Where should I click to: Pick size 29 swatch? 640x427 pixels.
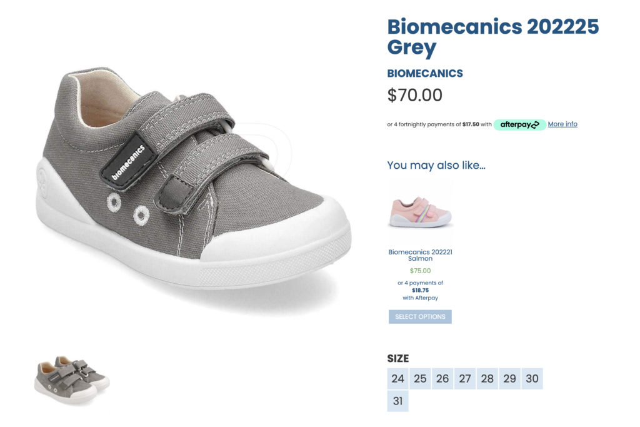point(509,379)
